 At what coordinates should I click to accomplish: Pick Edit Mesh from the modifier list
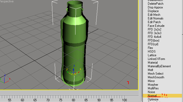[x=154, y=15]
